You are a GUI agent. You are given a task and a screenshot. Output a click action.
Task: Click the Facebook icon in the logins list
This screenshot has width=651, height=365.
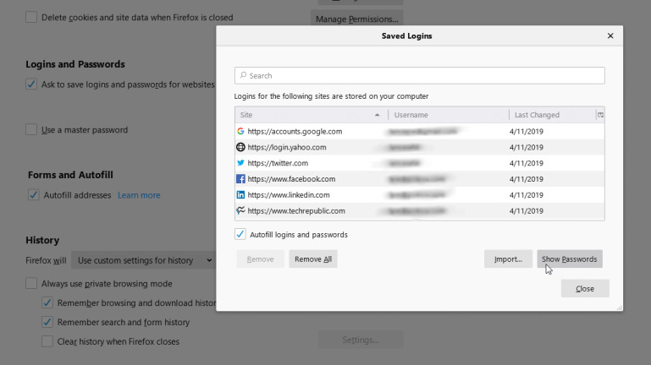[x=240, y=179]
